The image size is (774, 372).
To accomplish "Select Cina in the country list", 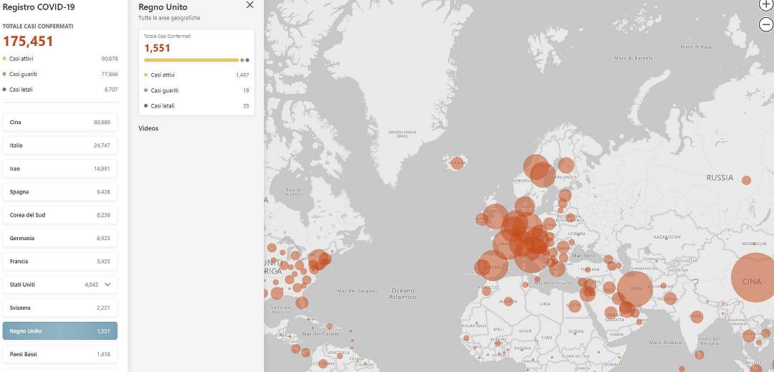I will click(x=59, y=123).
